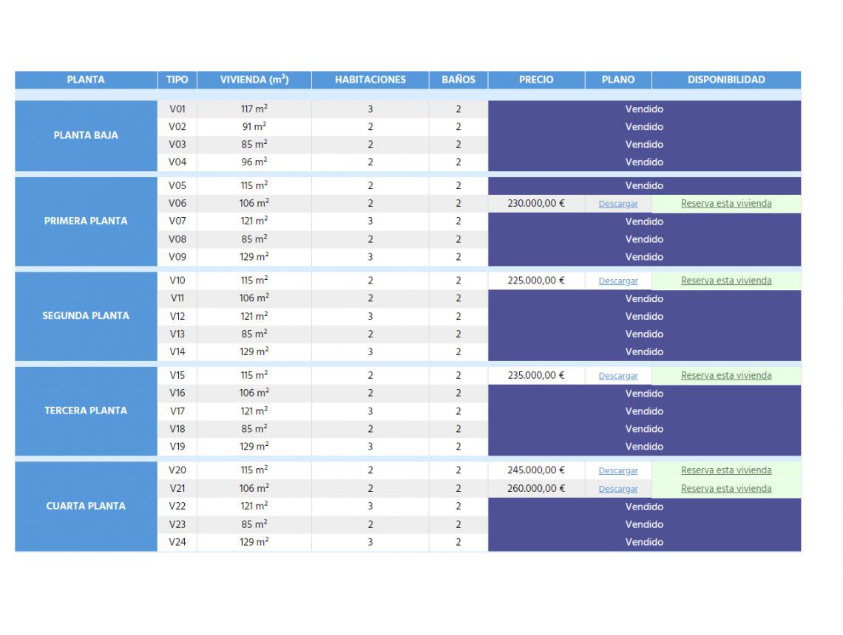
Task: Click the SEGUNDA PLANTA floor cell
Action: (x=86, y=316)
